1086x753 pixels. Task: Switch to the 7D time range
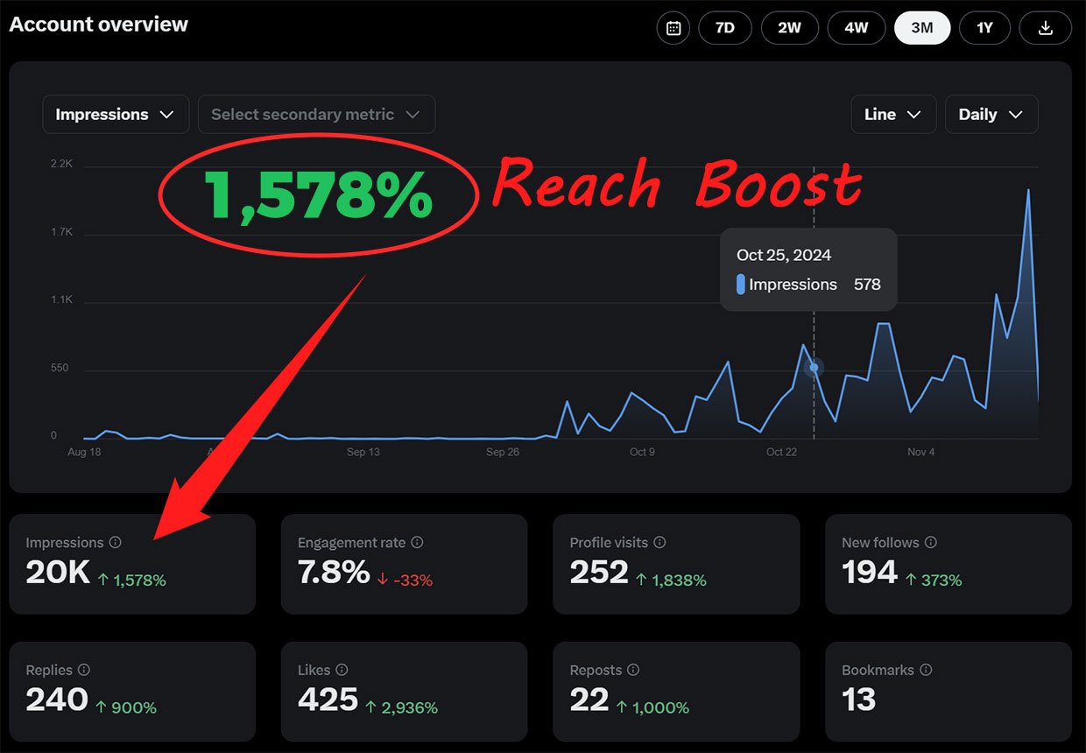tap(725, 28)
